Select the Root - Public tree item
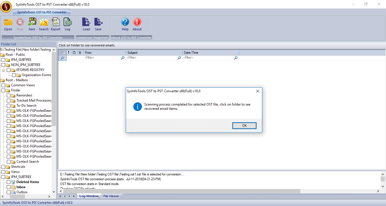This screenshot has height=206, width=386. [15, 55]
